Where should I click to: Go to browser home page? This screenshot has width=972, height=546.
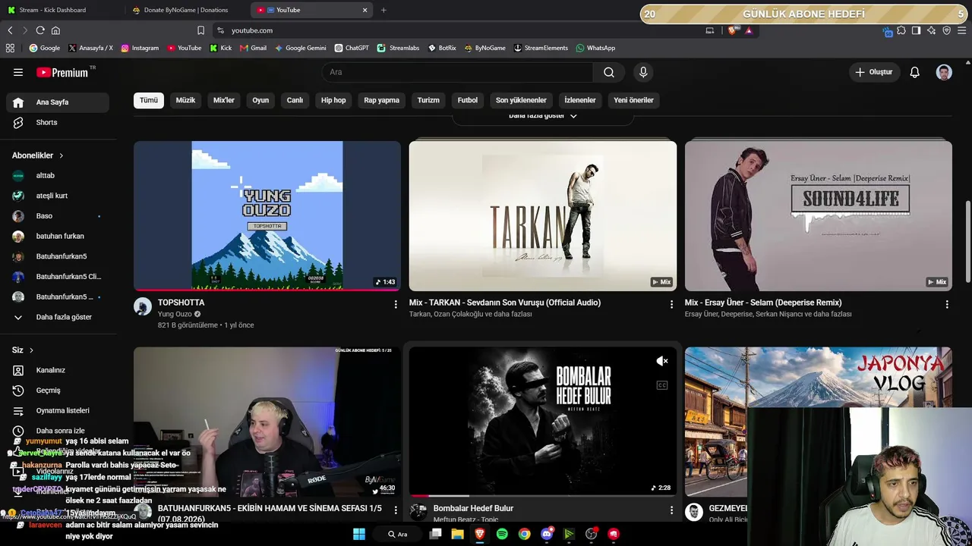tap(55, 30)
